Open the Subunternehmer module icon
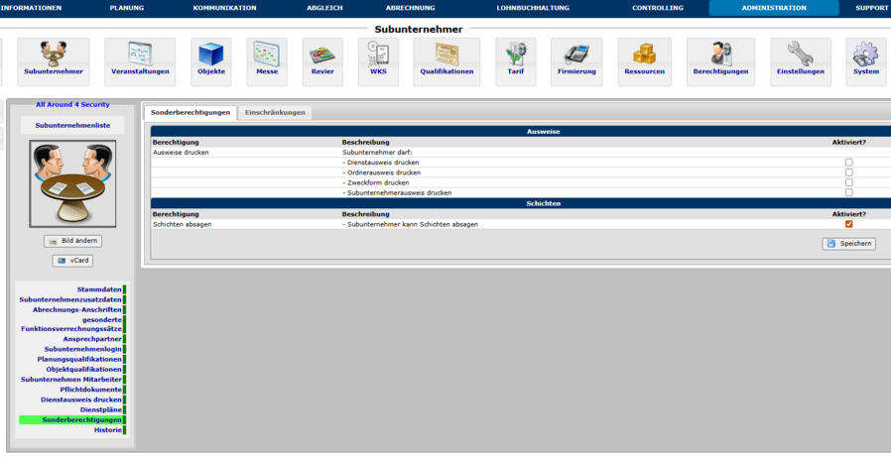 coord(53,61)
